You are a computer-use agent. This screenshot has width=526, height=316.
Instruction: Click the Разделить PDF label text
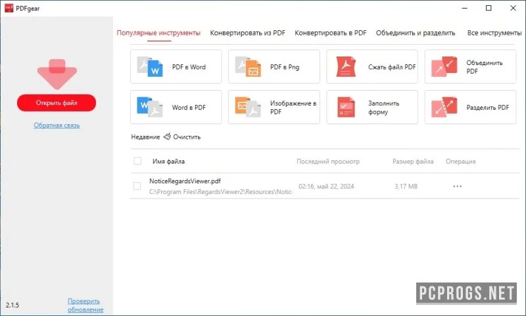coord(487,107)
